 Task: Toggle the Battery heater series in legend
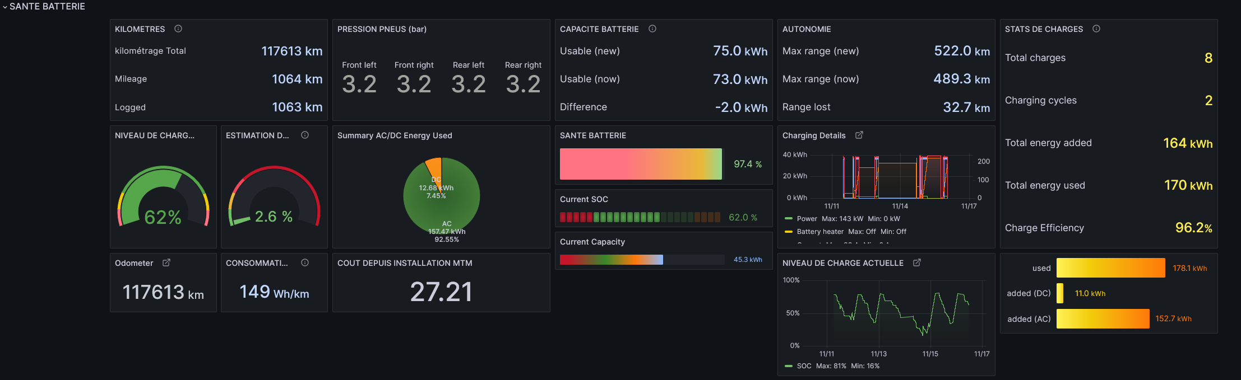[x=820, y=232]
